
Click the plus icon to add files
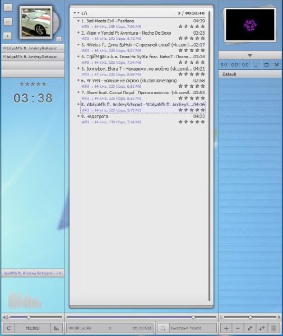tap(226, 328)
